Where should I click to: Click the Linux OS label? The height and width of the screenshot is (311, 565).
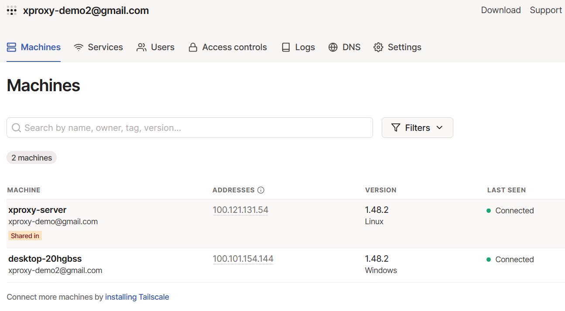click(x=374, y=222)
